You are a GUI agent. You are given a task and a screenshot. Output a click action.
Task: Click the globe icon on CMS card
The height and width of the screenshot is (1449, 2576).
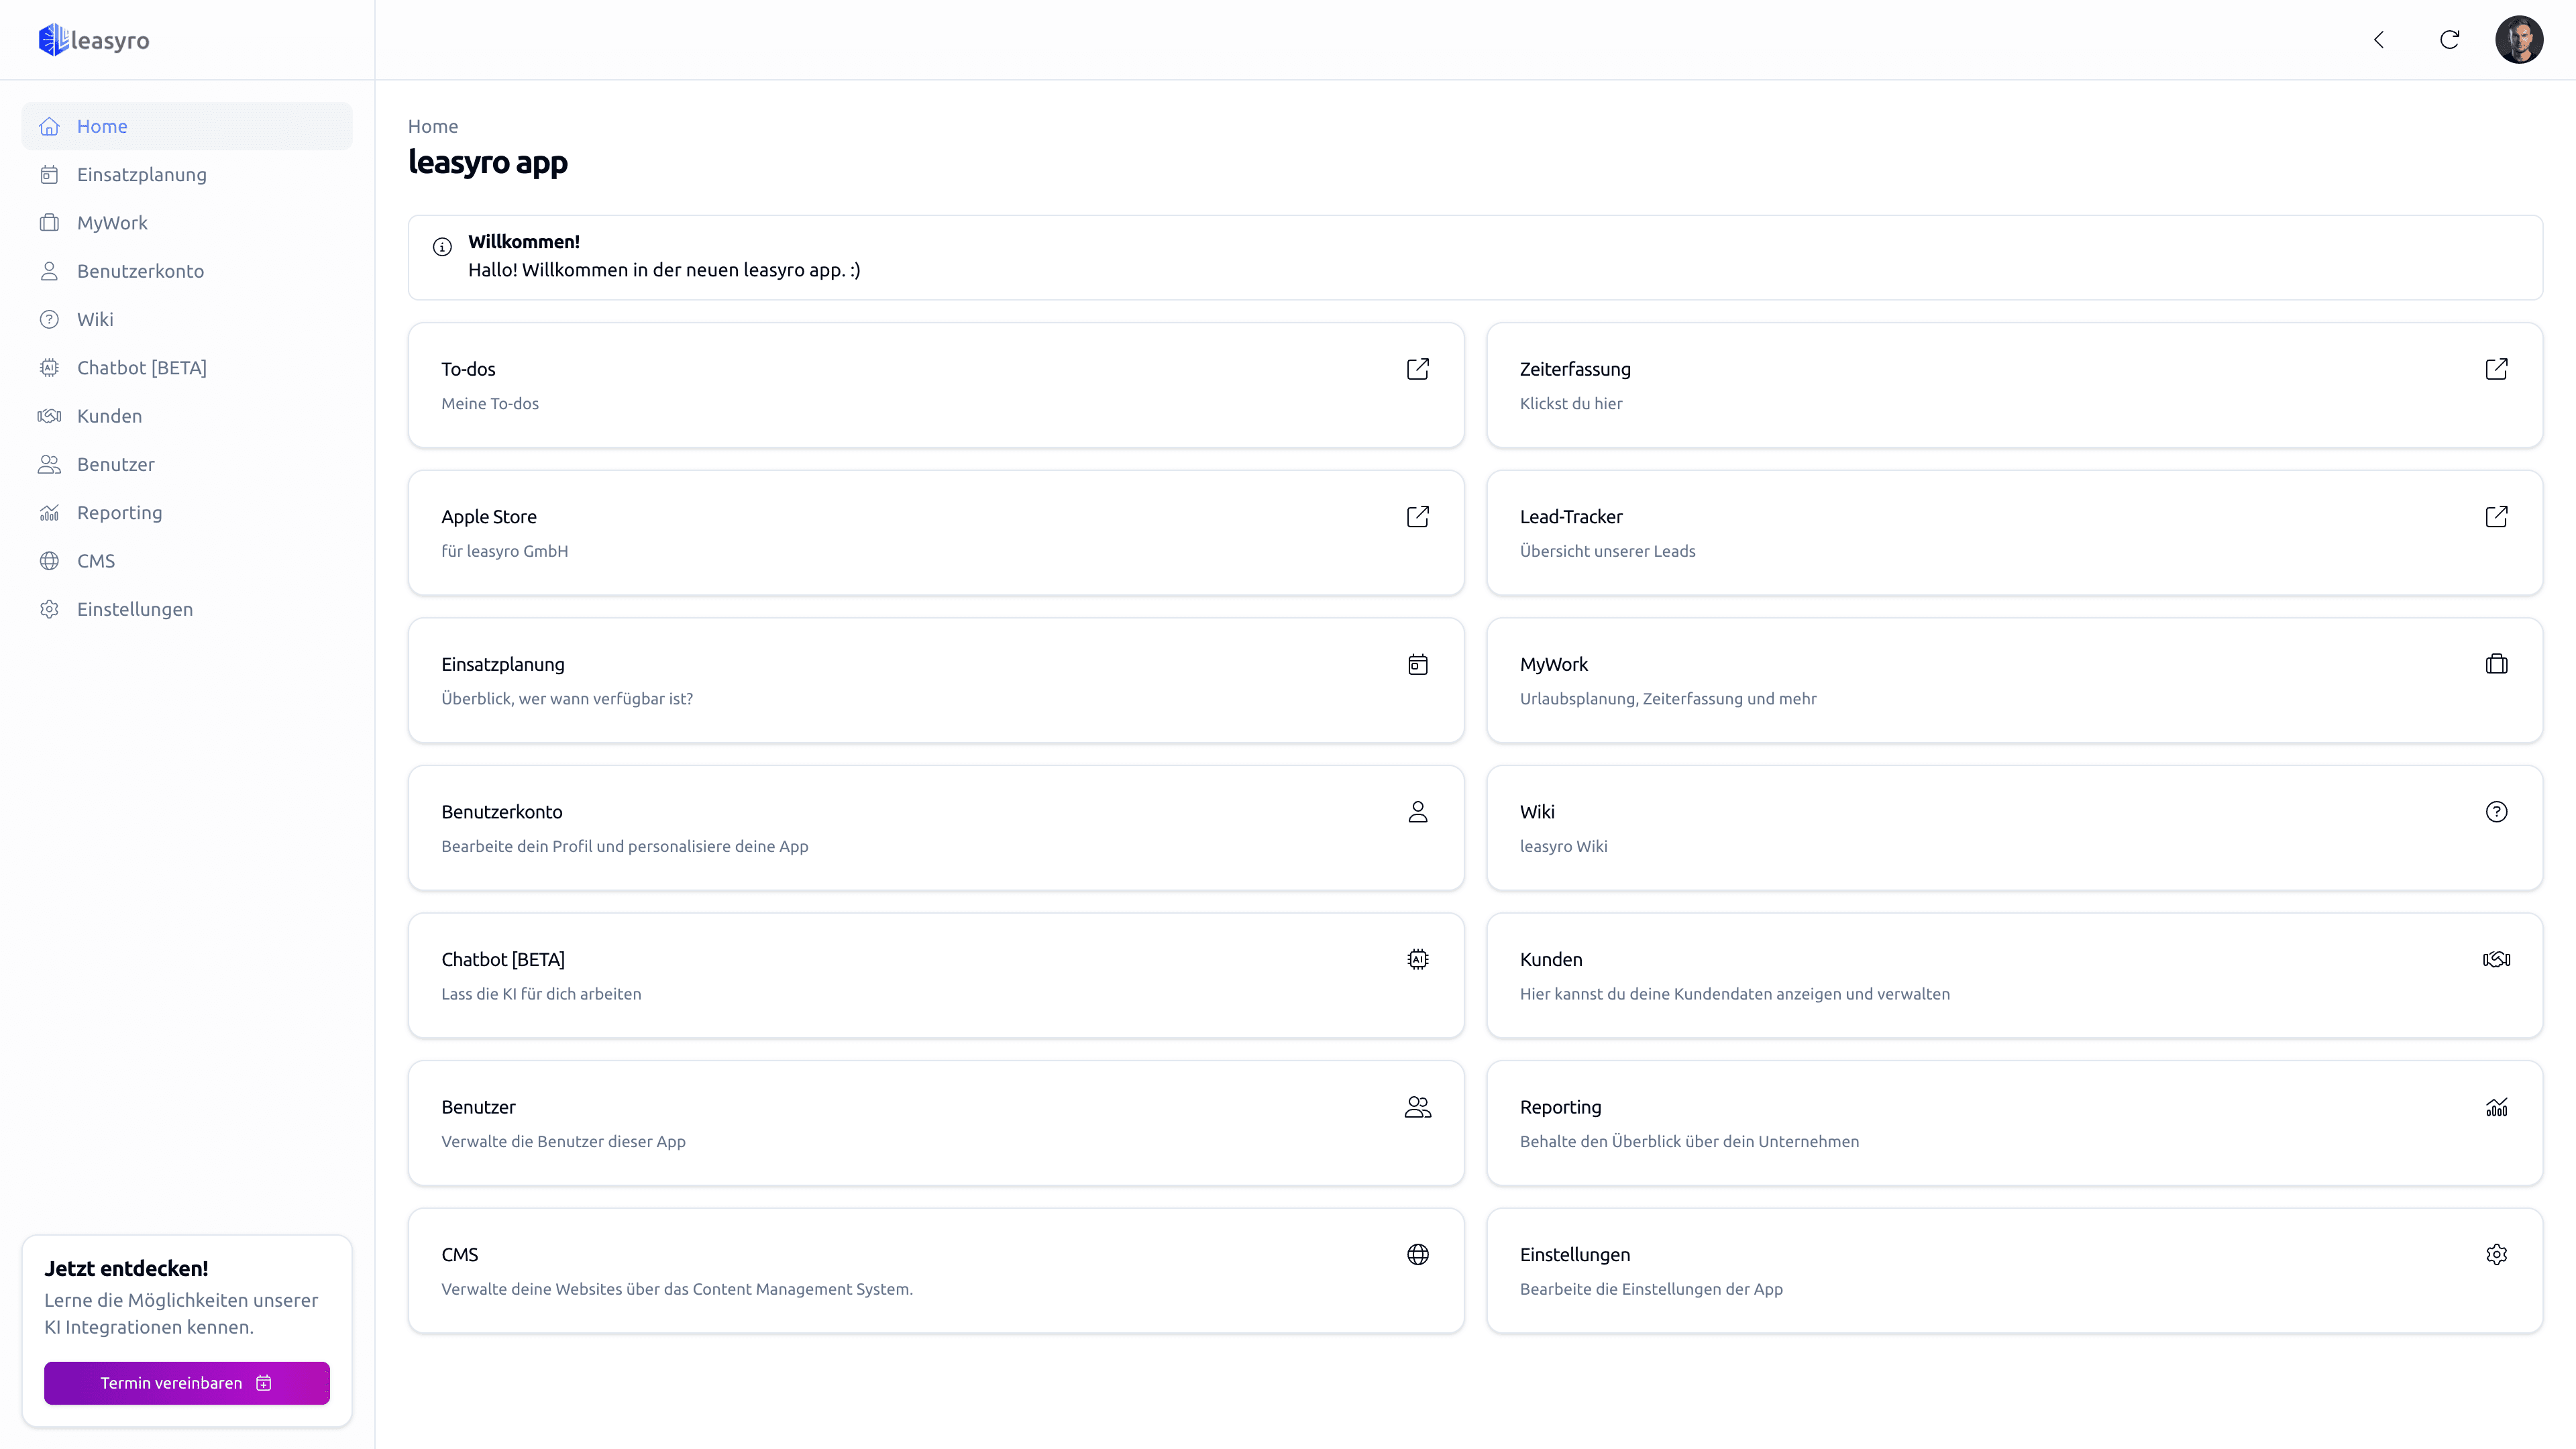(1417, 1255)
